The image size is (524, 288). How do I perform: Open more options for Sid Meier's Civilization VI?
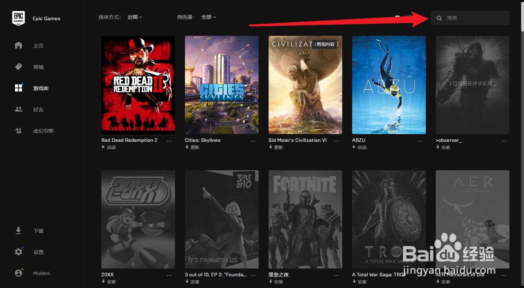pyautogui.click(x=337, y=141)
